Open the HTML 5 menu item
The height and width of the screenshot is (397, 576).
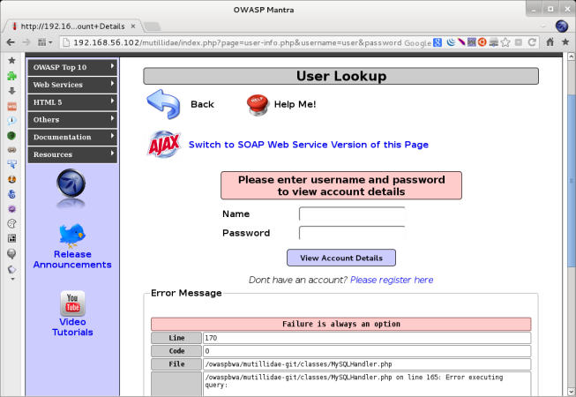tap(72, 102)
